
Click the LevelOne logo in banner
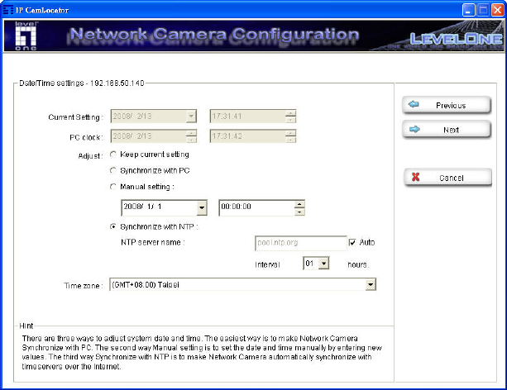(x=26, y=36)
